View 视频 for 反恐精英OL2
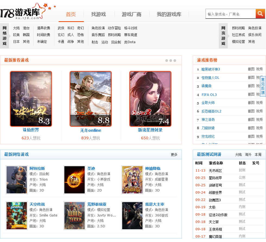266x242 pixels. [259, 111]
